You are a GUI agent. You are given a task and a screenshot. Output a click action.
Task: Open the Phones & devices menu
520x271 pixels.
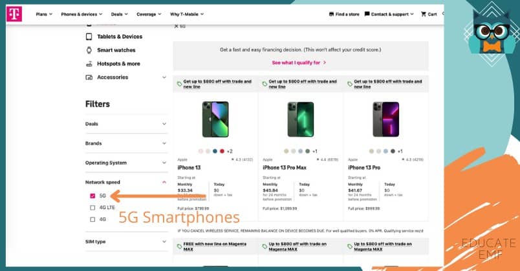(81, 14)
